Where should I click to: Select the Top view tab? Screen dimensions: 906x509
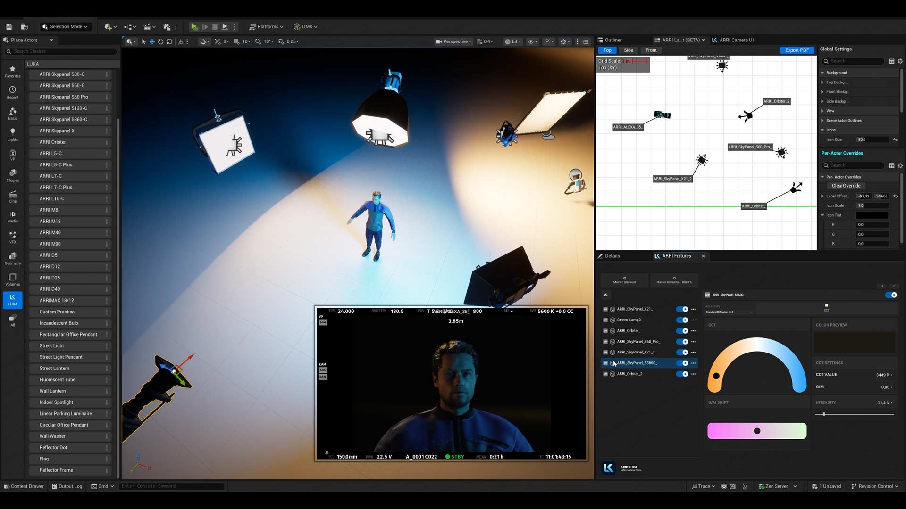pyautogui.click(x=607, y=50)
